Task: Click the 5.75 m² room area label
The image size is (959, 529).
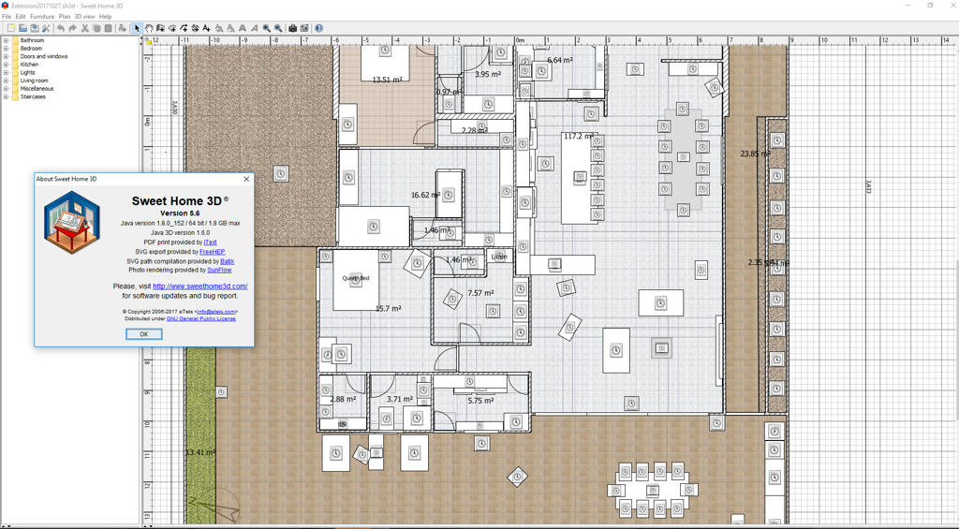Action: (x=480, y=401)
